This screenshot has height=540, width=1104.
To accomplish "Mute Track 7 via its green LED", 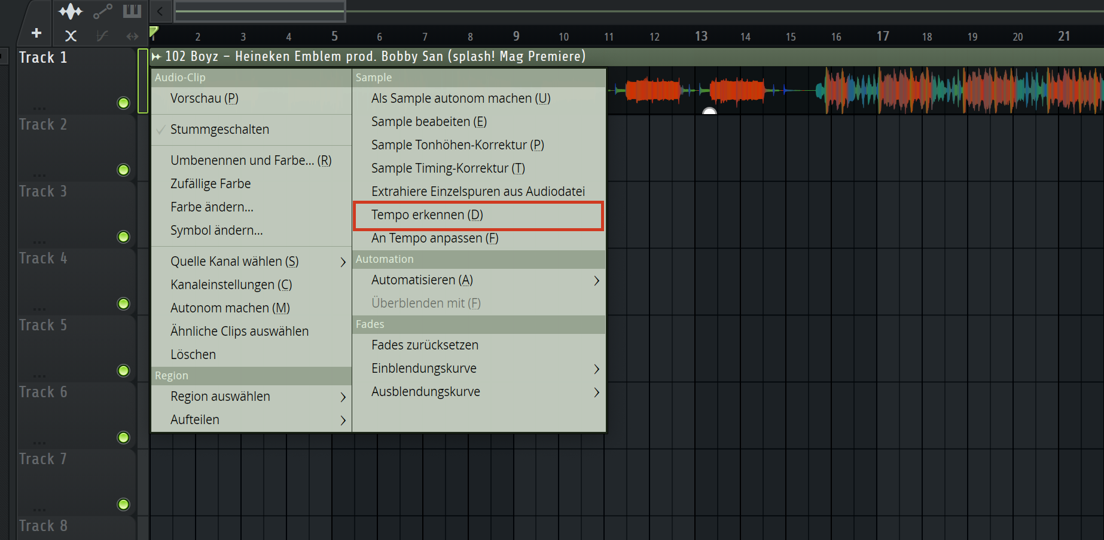I will 123,504.
